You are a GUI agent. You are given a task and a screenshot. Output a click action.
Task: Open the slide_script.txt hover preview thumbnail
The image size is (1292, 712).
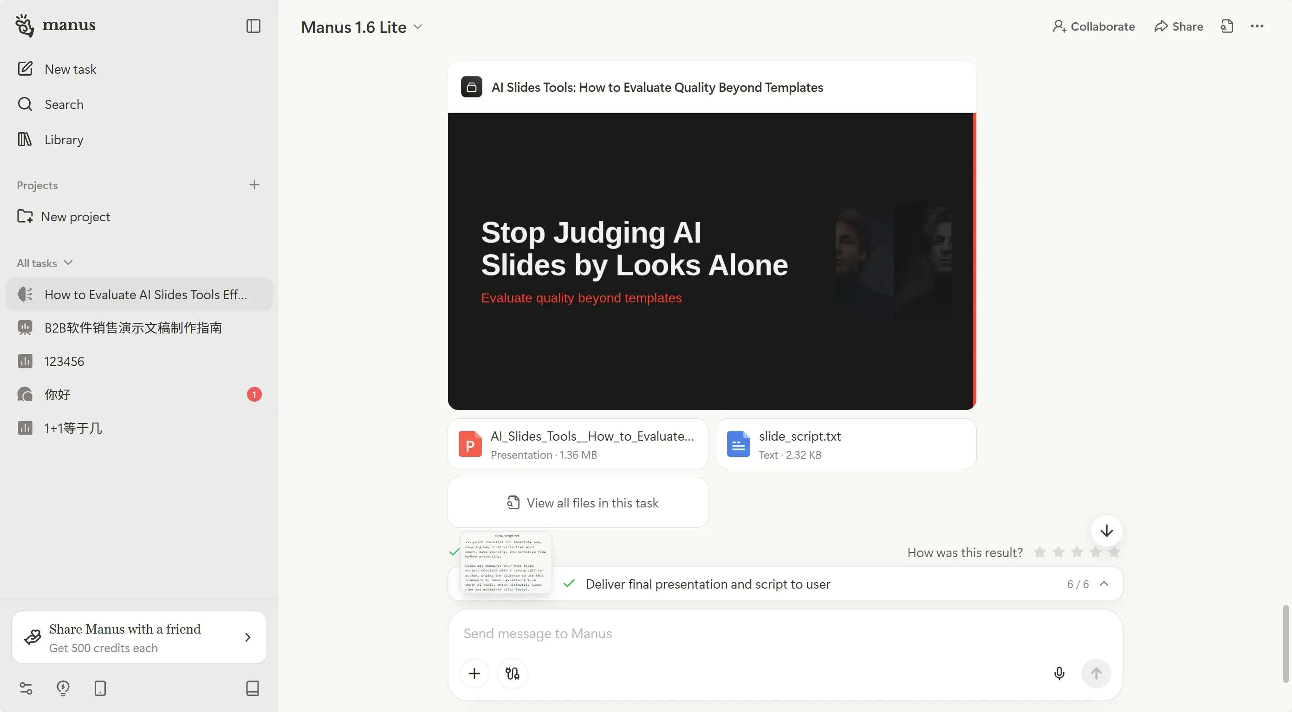click(506, 562)
